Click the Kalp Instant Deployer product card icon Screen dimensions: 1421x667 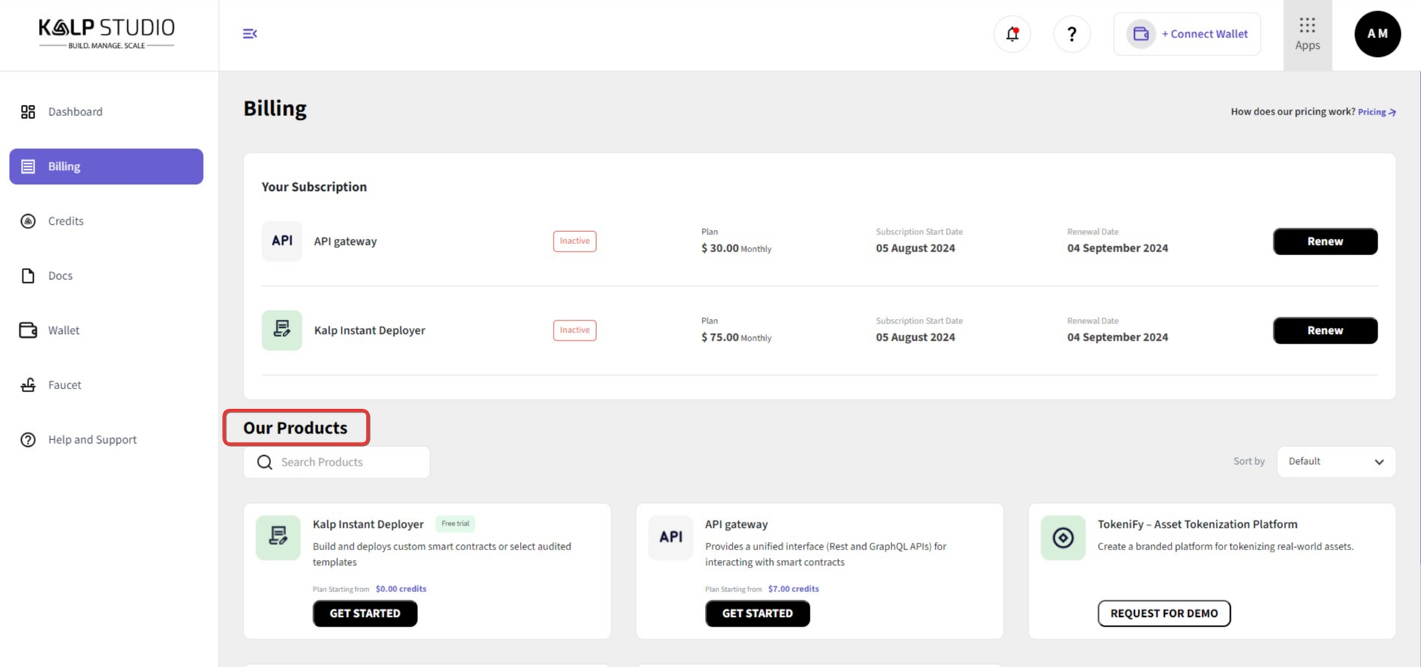pyautogui.click(x=278, y=537)
